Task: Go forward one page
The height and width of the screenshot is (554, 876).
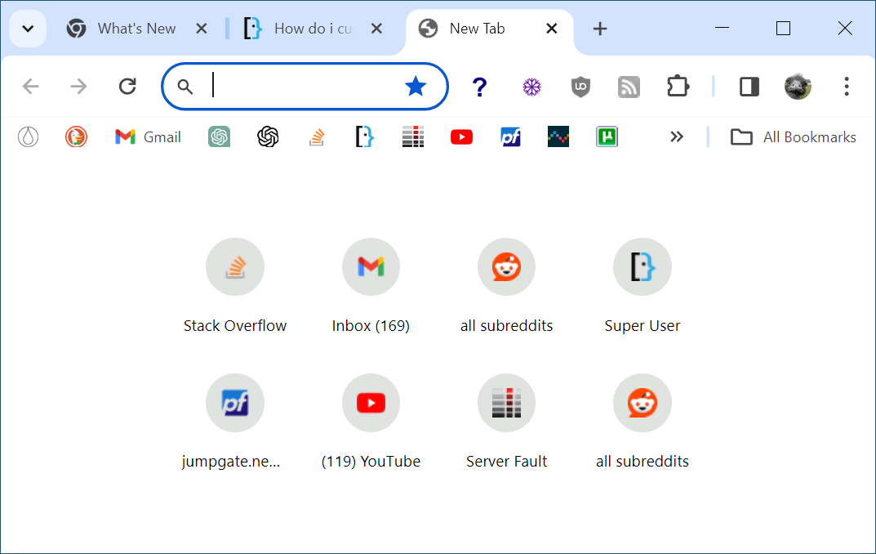Action: click(78, 86)
